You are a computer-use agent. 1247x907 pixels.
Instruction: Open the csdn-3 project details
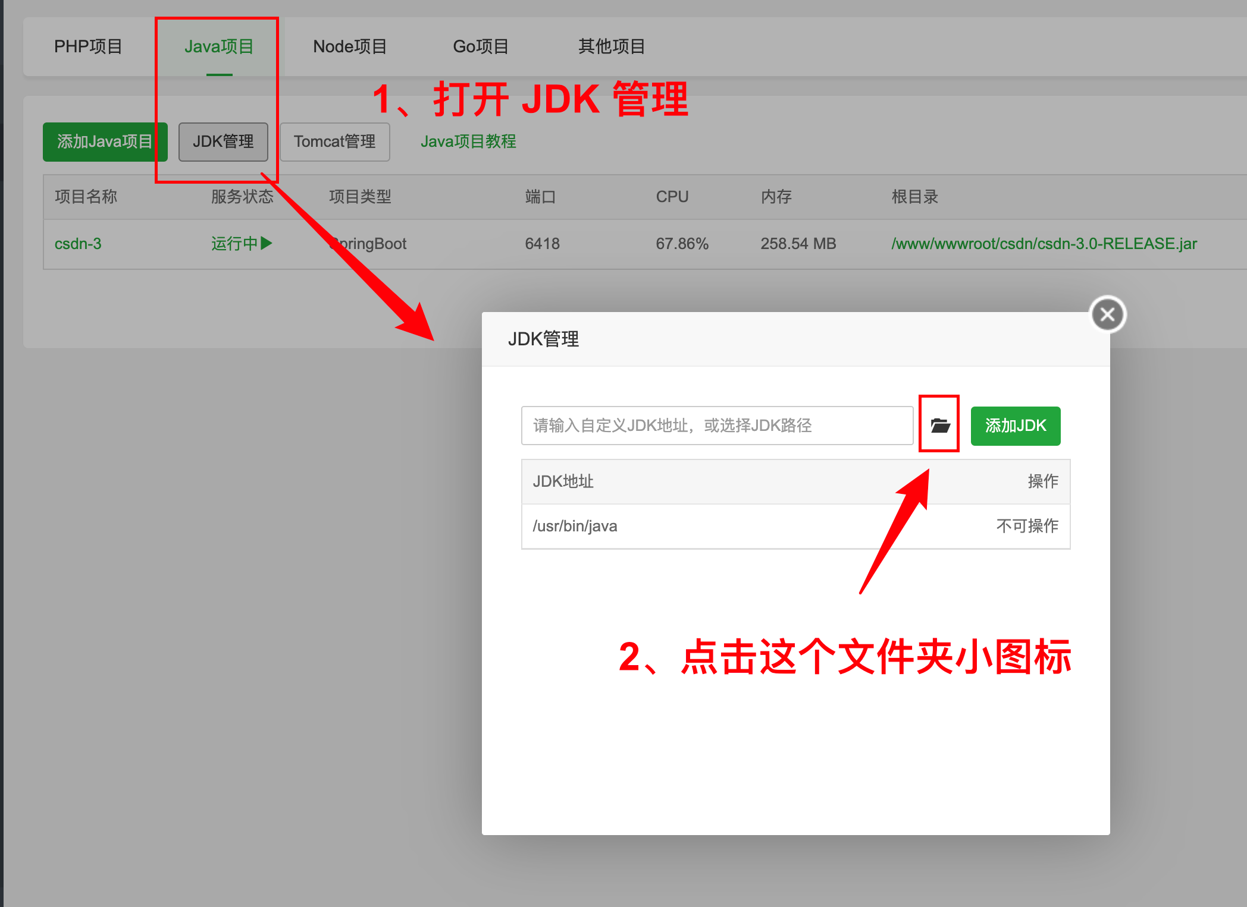pos(77,243)
